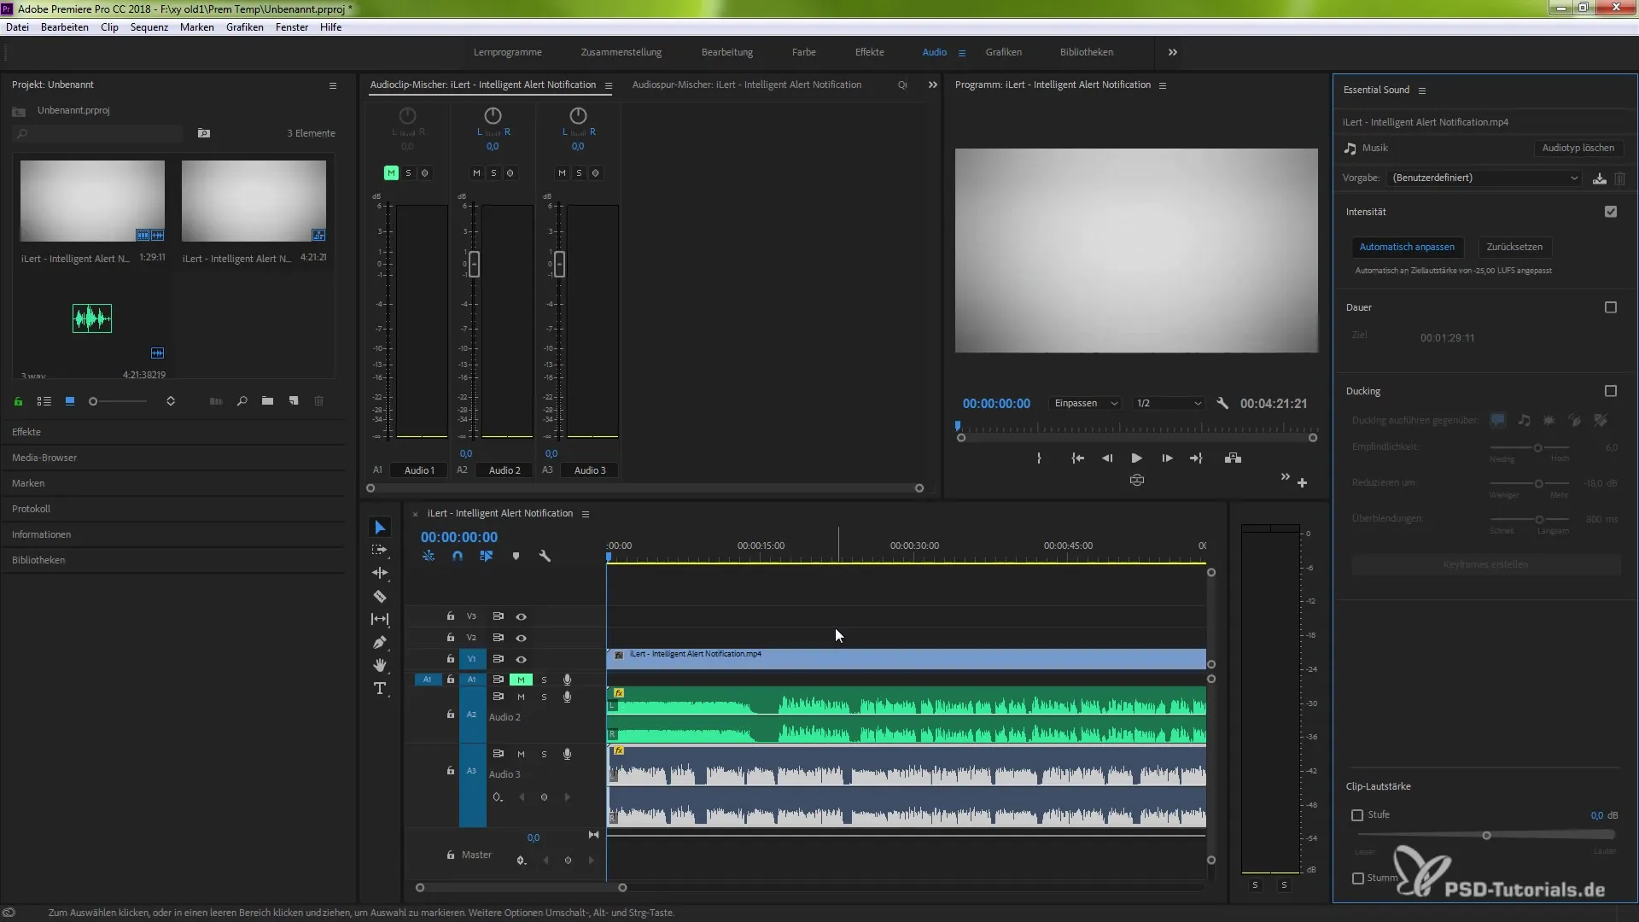Switch to Farbe workspace
The height and width of the screenshot is (922, 1639).
tap(804, 52)
